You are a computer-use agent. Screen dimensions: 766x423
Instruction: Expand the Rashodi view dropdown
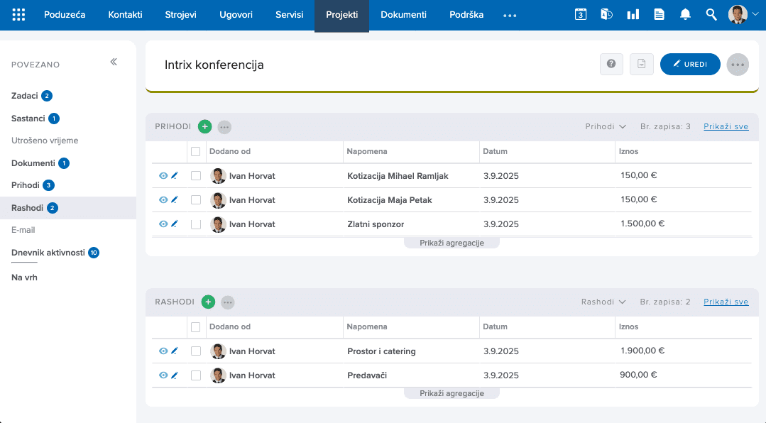point(603,302)
